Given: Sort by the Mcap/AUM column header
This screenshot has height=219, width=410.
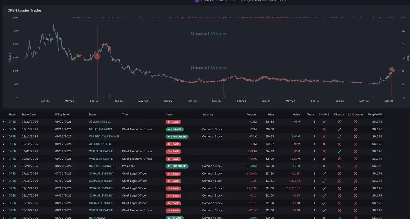Looking at the screenshot, I should click(x=375, y=114).
